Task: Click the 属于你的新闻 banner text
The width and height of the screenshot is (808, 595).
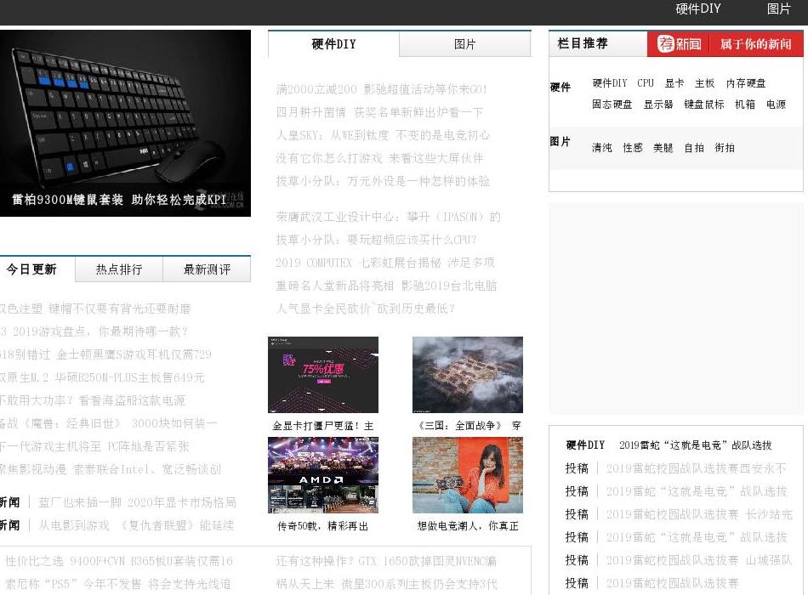Action: click(755, 44)
